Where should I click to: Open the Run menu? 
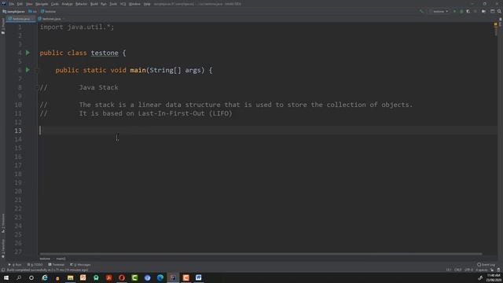pyautogui.click(x=103, y=4)
